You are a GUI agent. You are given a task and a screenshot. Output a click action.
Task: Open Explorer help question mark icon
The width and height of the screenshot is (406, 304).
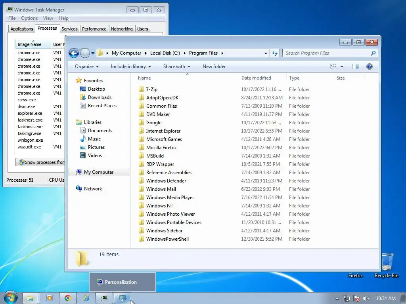pyautogui.click(x=370, y=66)
